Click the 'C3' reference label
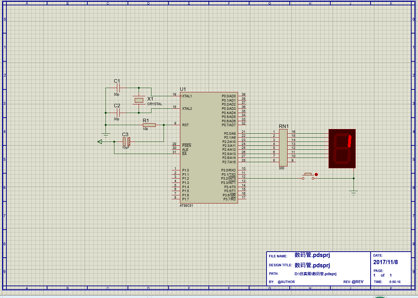 (x=125, y=134)
